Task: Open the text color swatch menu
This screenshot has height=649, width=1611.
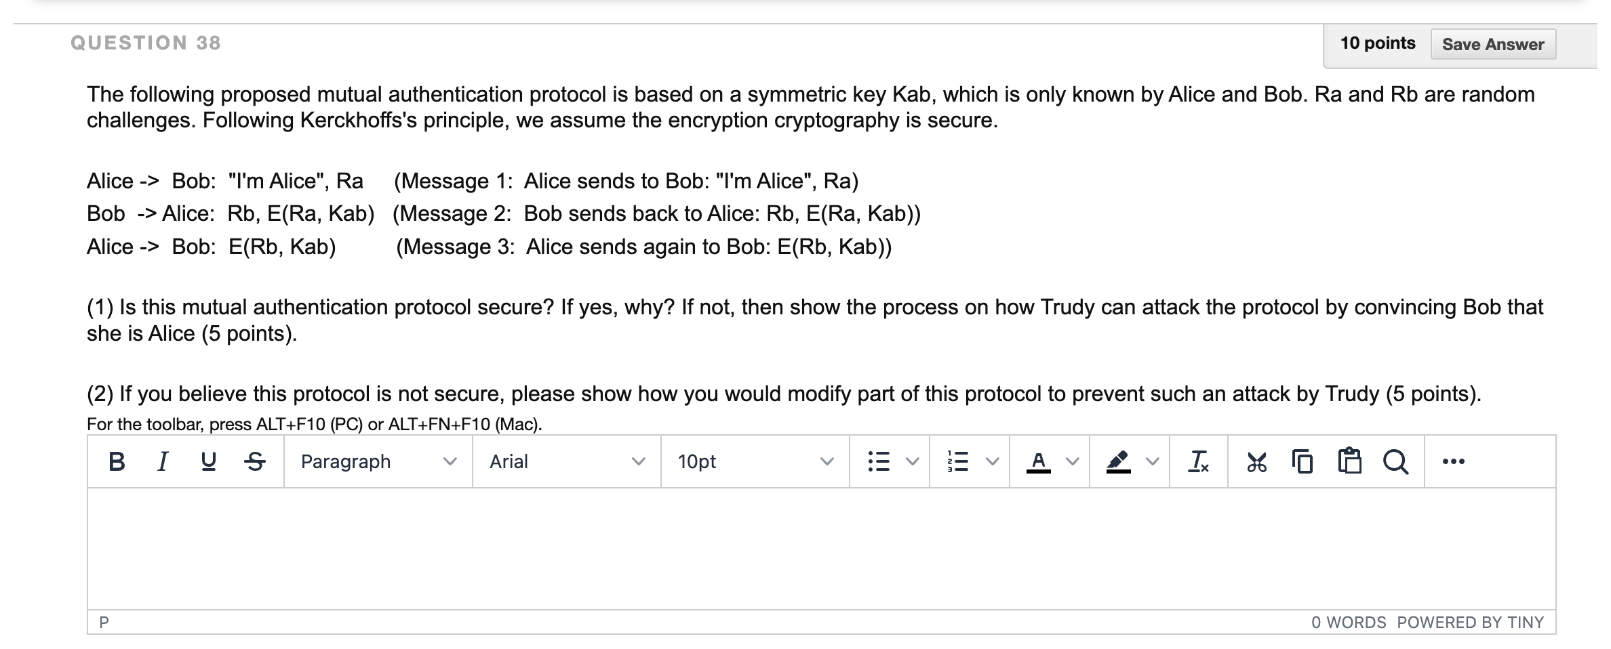Action: click(1037, 462)
